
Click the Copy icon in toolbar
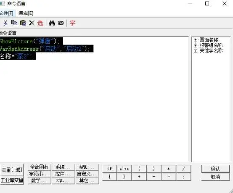point(14,23)
